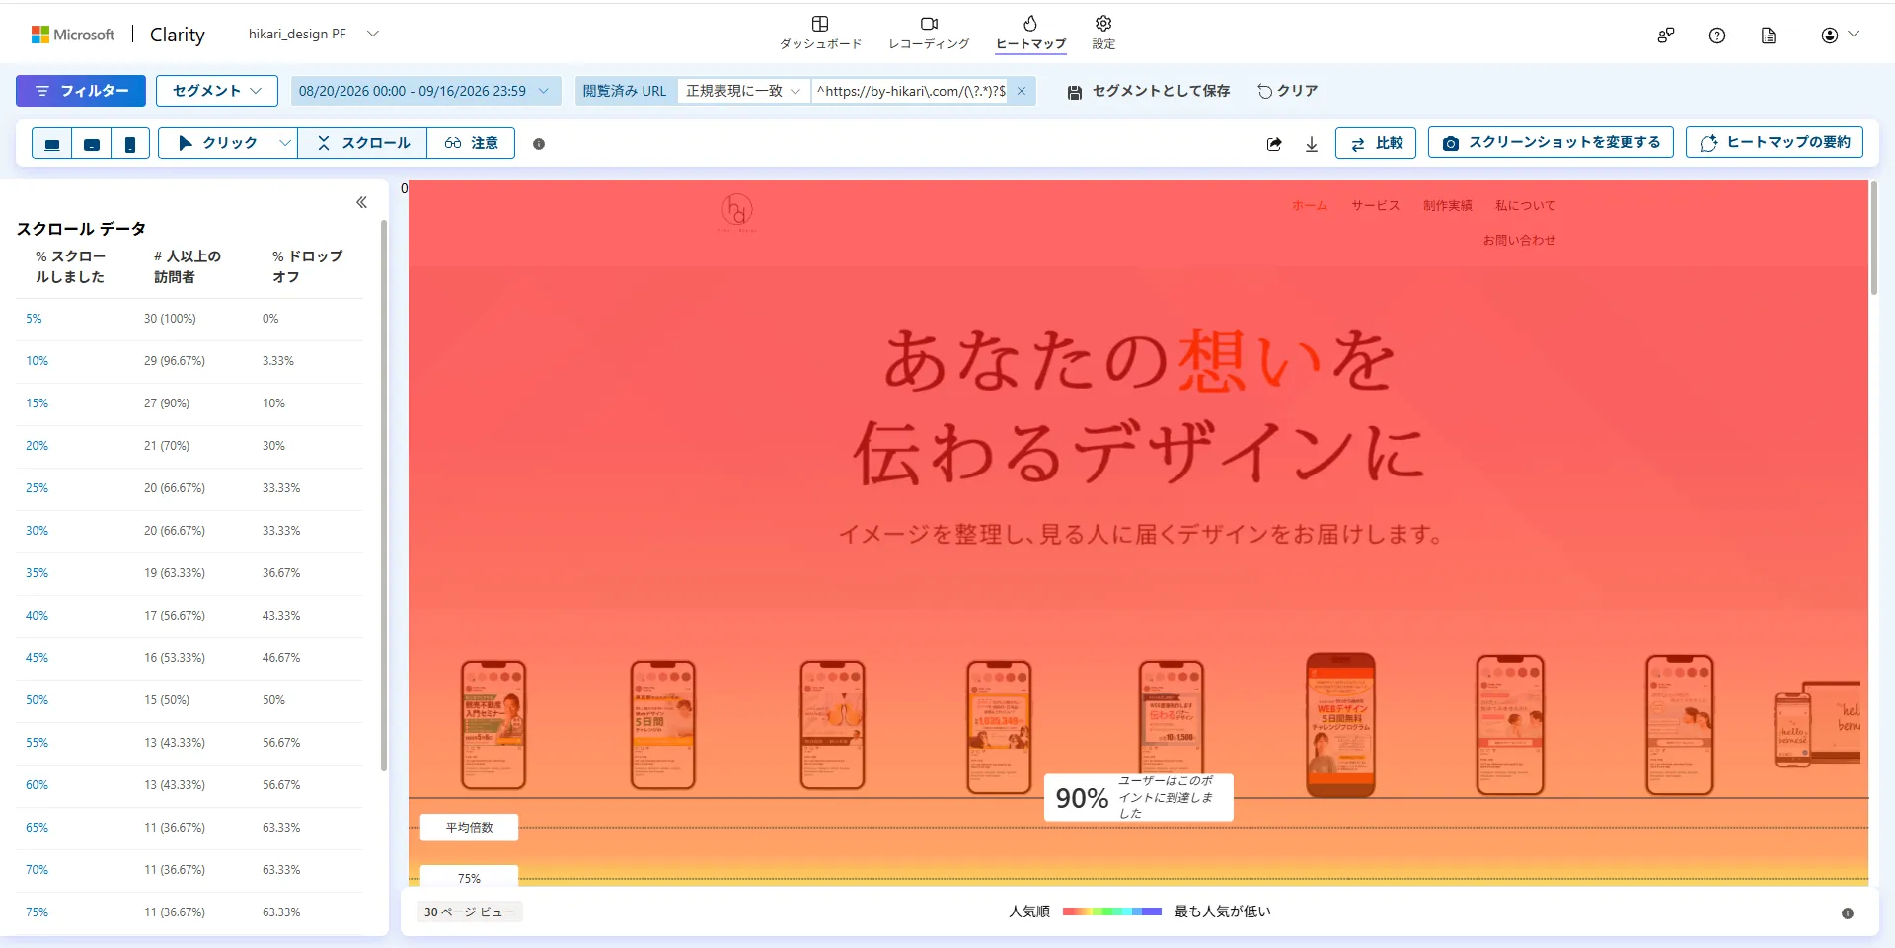Screen dimensions: 1895x948
Task: Click the クリア reset button
Action: point(1288,91)
